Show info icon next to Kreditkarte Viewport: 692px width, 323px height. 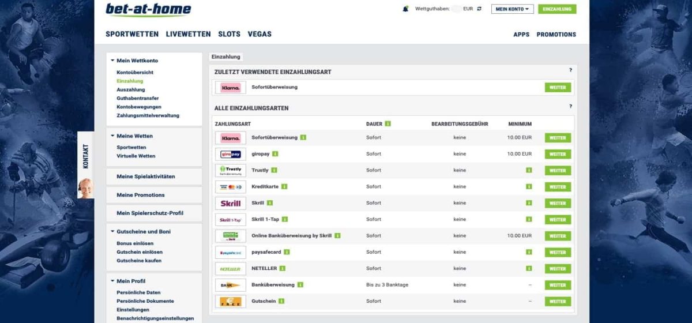pyautogui.click(x=284, y=186)
